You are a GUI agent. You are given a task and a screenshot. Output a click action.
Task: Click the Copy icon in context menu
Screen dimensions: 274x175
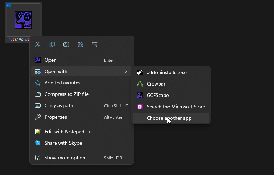click(x=52, y=45)
